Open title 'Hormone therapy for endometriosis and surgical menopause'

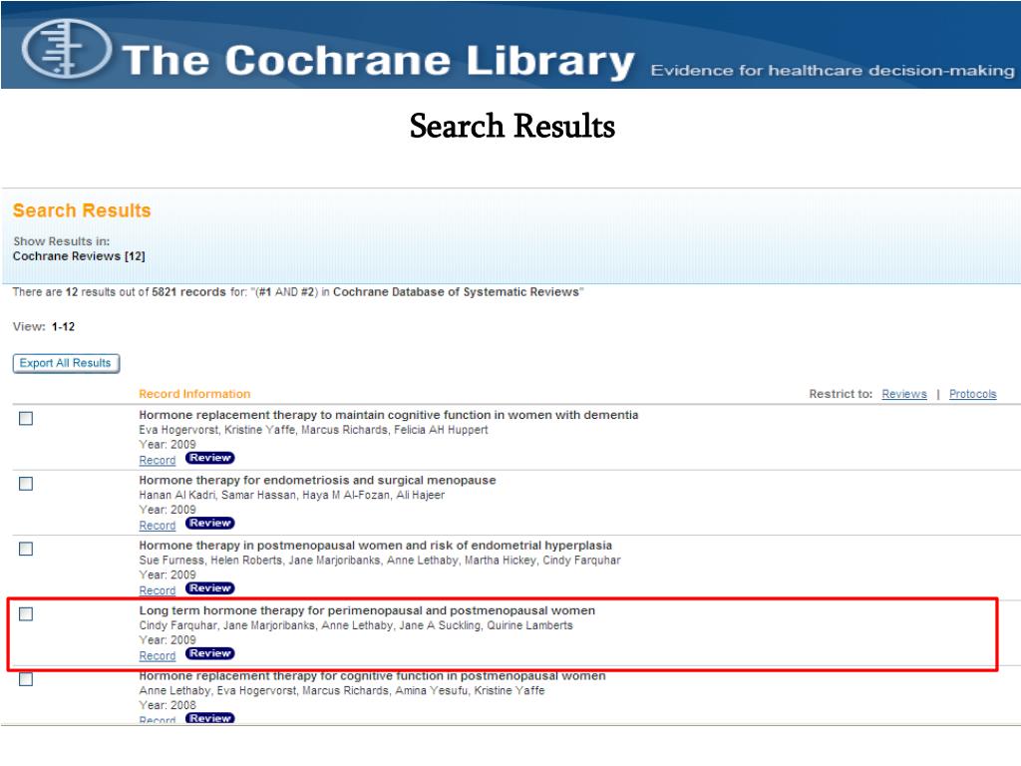317,480
